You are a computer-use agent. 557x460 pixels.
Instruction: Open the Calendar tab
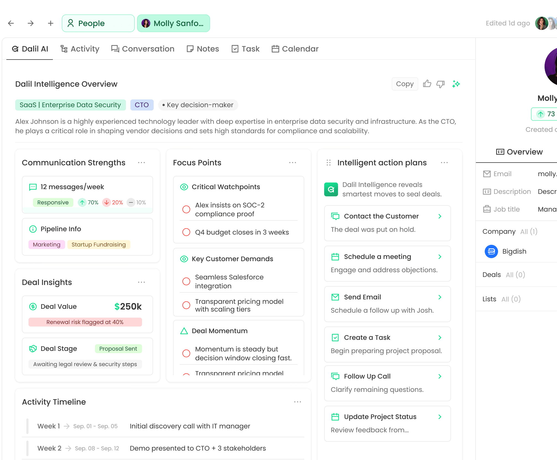pyautogui.click(x=295, y=49)
